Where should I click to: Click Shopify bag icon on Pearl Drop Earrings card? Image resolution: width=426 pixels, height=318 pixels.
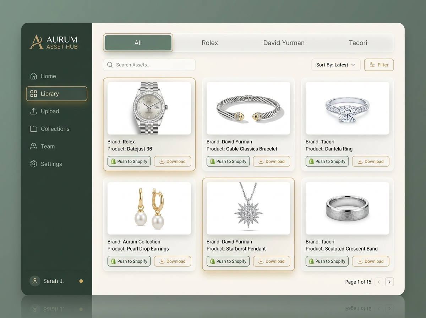pyautogui.click(x=113, y=261)
